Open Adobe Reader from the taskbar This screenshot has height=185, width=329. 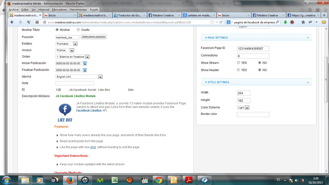(189, 180)
